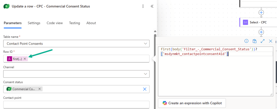Open the About tab
277x109 pixels.
[91, 23]
